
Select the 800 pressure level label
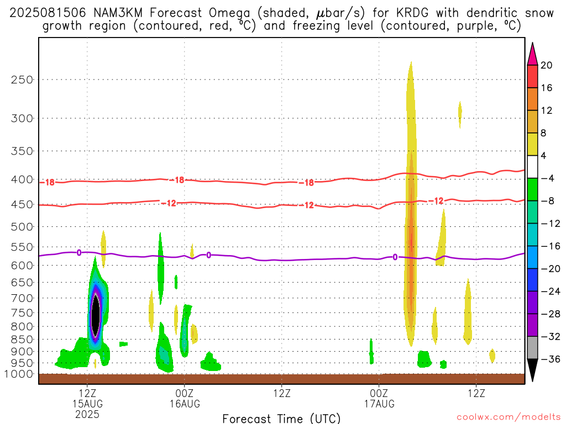click(x=22, y=327)
